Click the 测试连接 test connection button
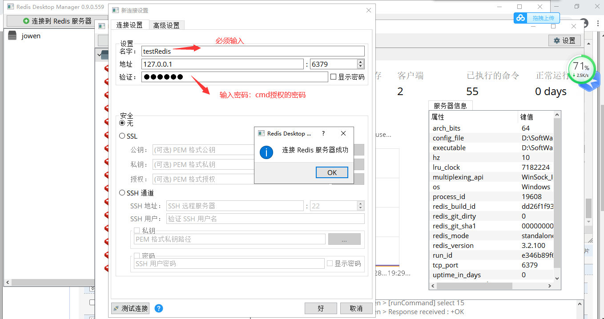 point(130,308)
